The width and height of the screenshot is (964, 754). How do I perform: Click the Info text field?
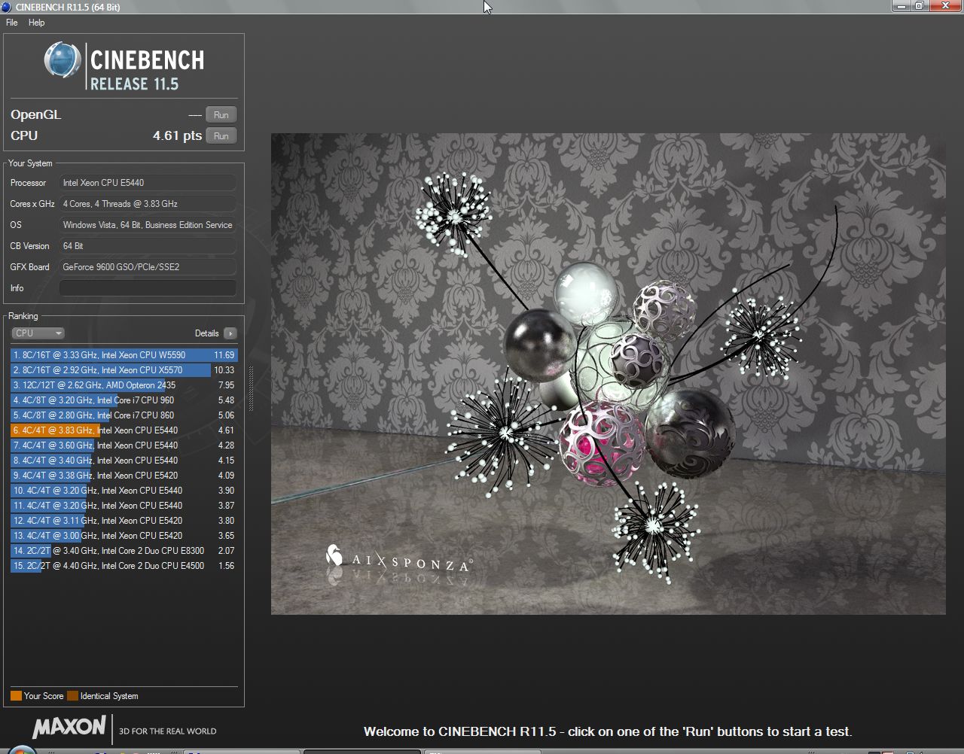pos(148,288)
